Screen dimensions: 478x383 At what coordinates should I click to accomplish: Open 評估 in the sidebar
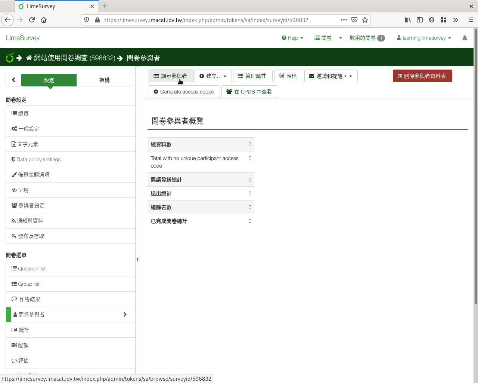[x=71, y=361]
